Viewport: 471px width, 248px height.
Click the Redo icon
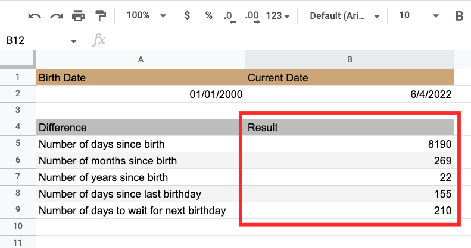[x=57, y=16]
